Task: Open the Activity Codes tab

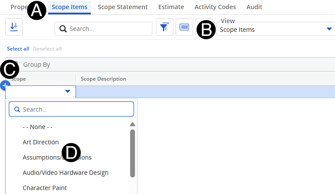Action: click(215, 7)
